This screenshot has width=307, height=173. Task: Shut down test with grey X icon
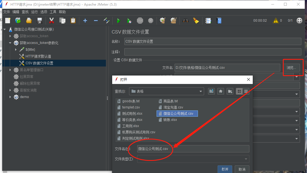click(151, 21)
